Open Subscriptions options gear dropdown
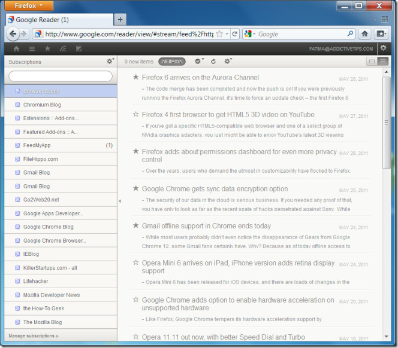The image size is (398, 348). tap(110, 61)
